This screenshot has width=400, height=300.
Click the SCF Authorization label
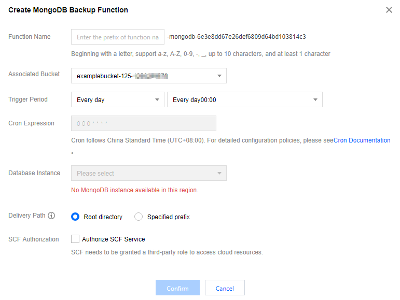tap(34, 239)
